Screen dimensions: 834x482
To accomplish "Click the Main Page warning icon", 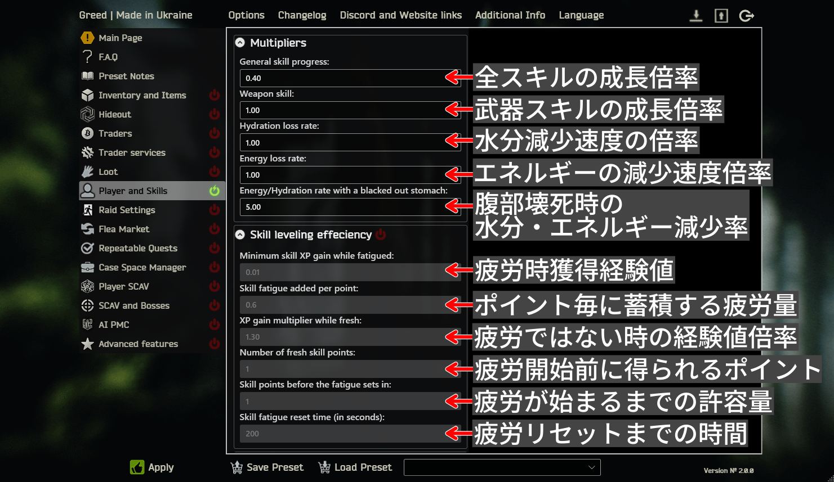I will coord(87,38).
